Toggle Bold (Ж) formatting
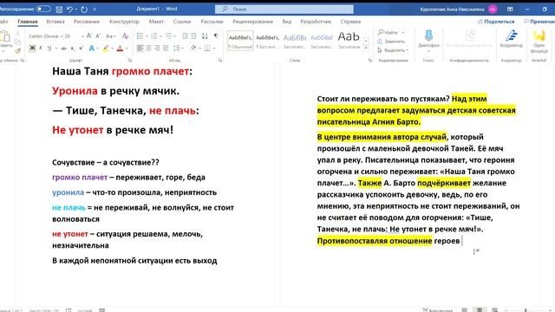This screenshot has width=555, height=312. point(32,49)
